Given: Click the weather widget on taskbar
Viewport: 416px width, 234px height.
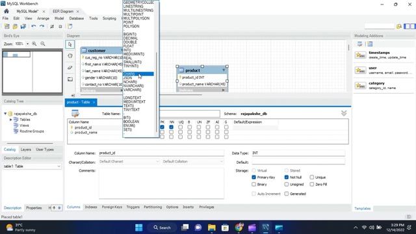Looking at the screenshot, I should coord(21,227).
